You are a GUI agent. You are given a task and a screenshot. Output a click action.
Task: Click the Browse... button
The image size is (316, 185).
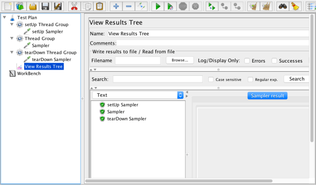pyautogui.click(x=180, y=60)
